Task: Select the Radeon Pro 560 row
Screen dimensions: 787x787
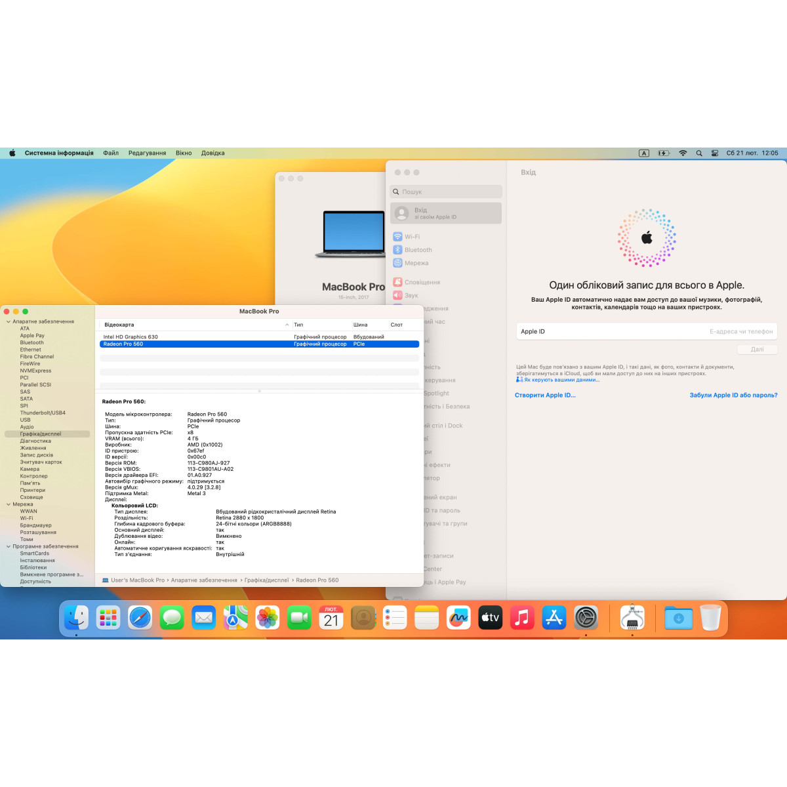Action: (x=259, y=344)
